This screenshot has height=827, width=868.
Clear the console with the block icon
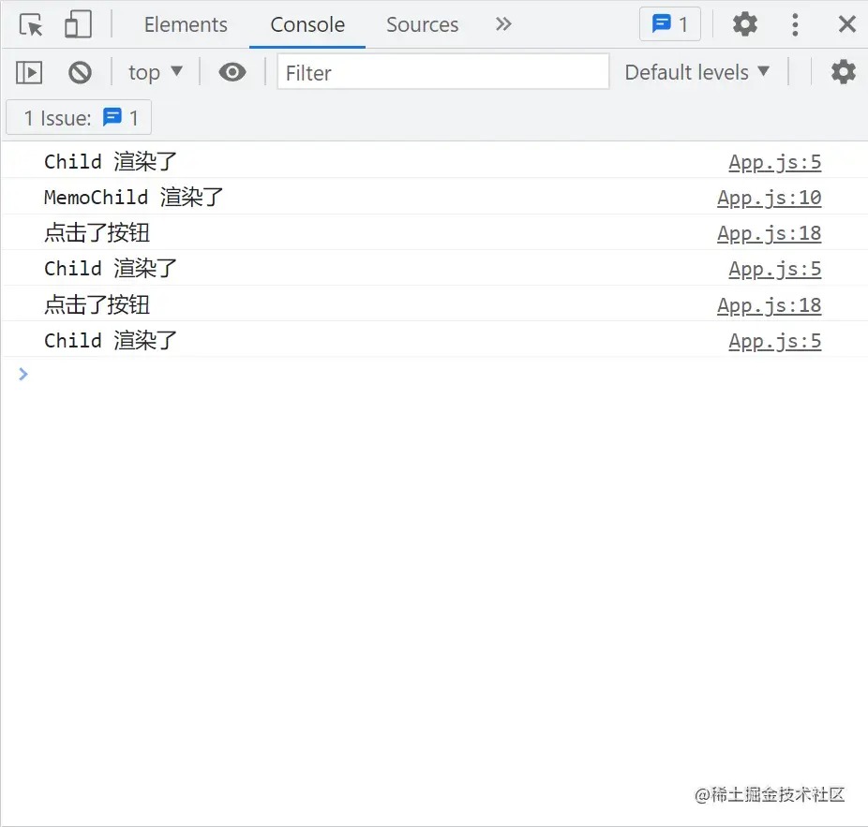pos(80,72)
